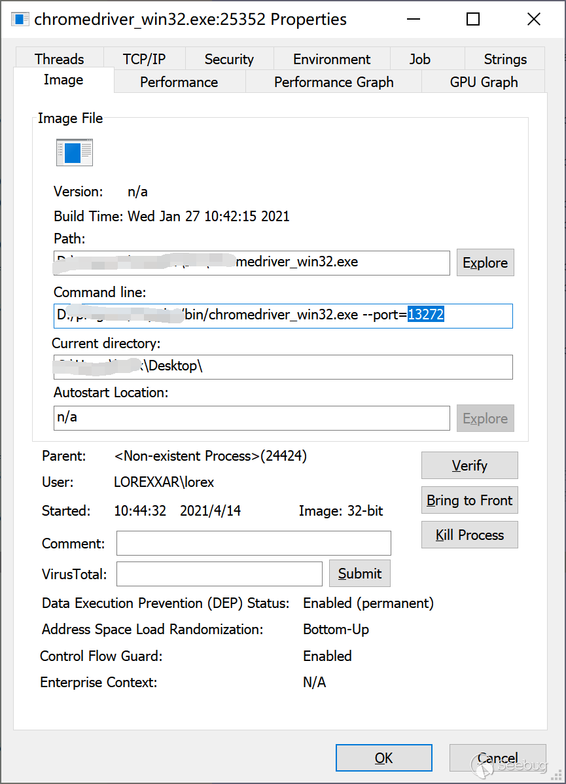Click Explore next to Path field
The height and width of the screenshot is (784, 566).
(485, 262)
